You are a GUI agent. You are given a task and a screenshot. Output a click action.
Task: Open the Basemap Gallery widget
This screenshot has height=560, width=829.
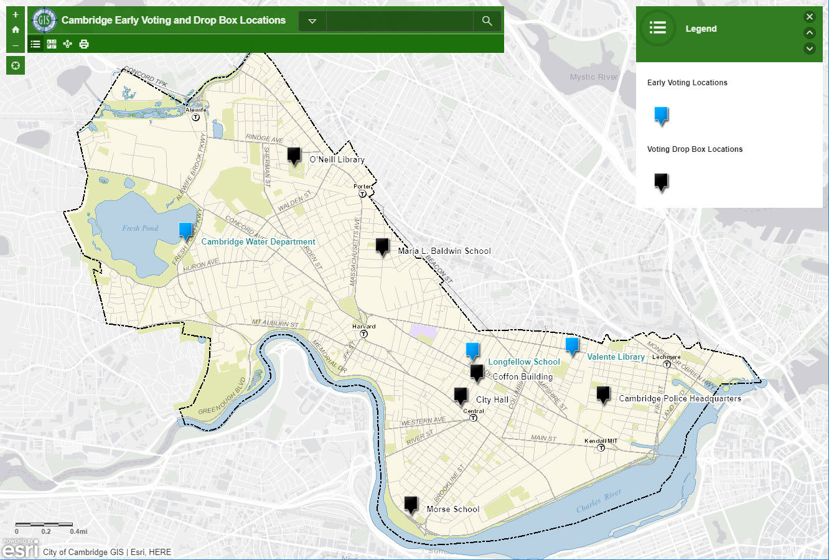coord(52,44)
